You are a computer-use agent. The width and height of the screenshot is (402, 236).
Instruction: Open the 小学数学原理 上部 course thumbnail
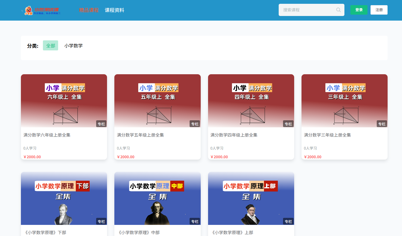251,198
